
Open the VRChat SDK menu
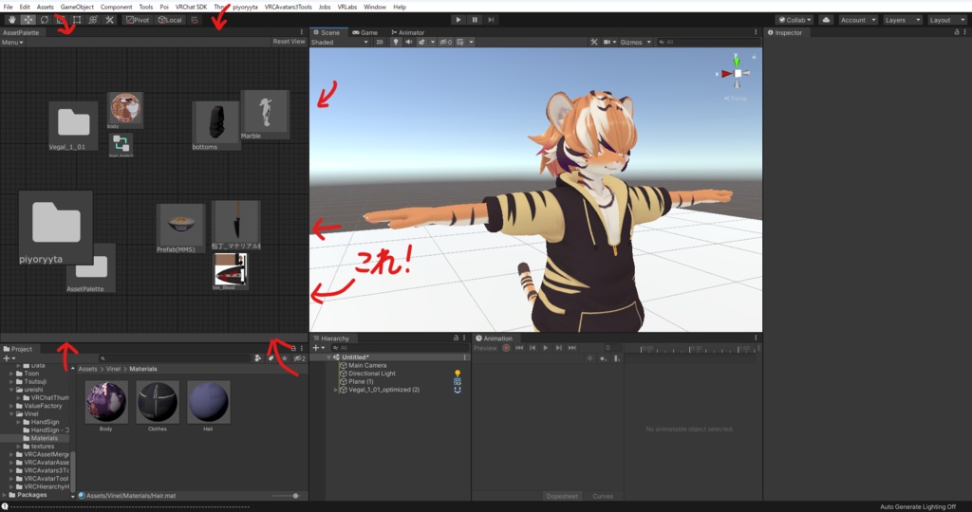click(x=191, y=7)
